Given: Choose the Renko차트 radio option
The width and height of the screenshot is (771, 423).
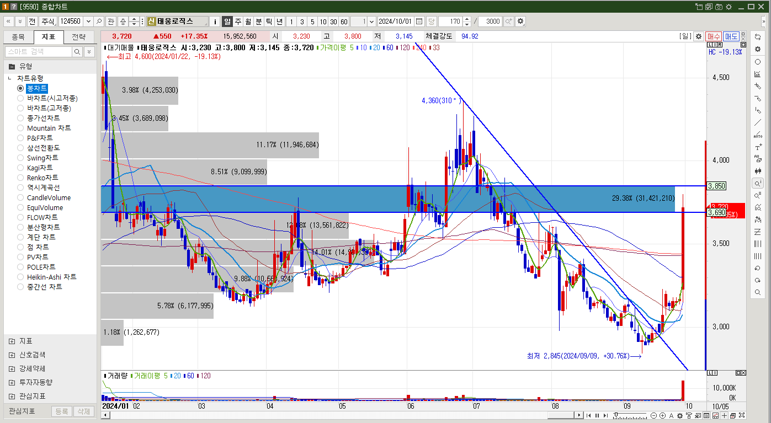Looking at the screenshot, I should [20, 178].
